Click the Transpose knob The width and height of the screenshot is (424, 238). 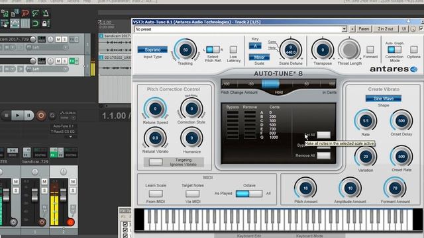(323, 50)
